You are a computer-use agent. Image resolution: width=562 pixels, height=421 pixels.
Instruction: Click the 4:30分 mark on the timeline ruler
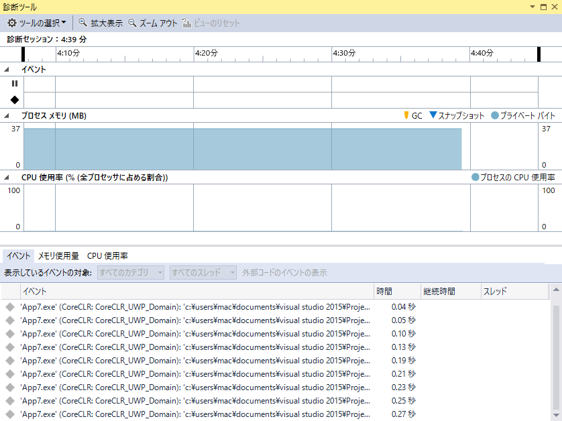[344, 53]
